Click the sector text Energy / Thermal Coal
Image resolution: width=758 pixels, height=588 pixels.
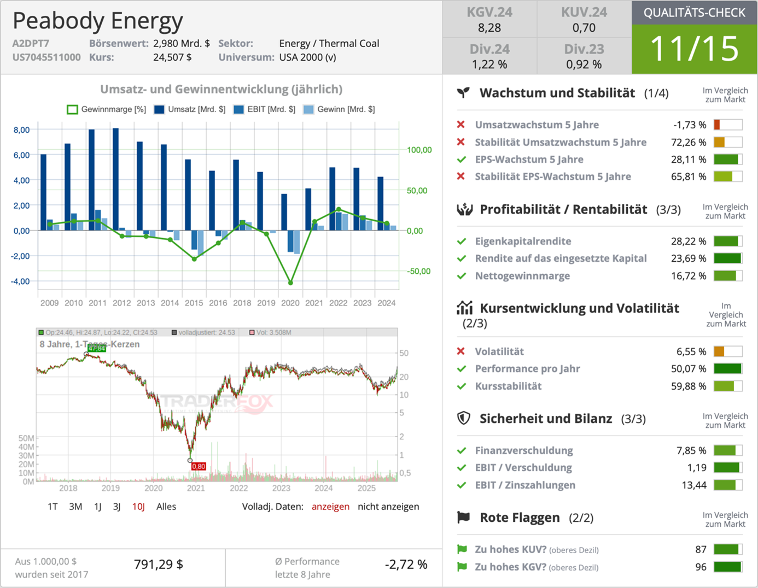tap(329, 43)
